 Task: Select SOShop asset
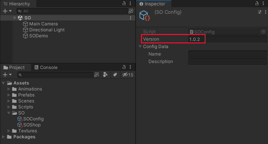(x=29, y=125)
